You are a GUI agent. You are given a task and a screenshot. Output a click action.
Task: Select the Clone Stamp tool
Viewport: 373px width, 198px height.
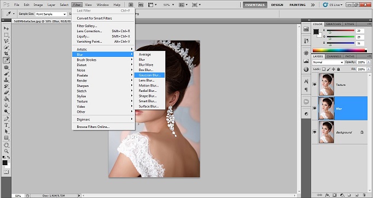pos(6,80)
